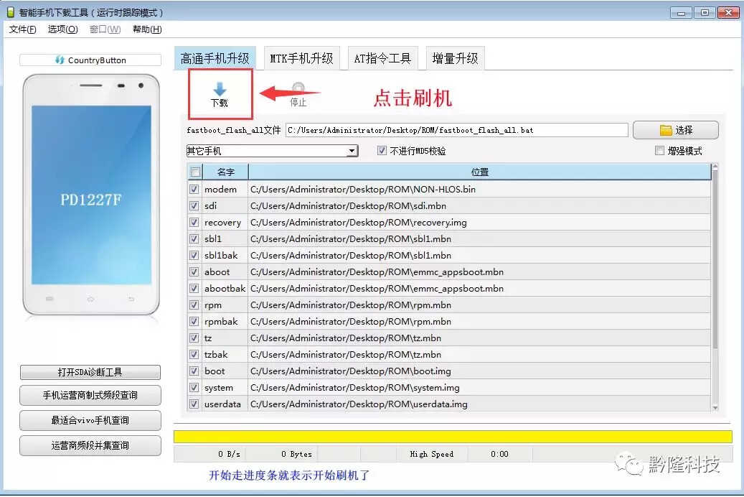Click the 最适合vivo手机查询 button
744x497 pixels.
coord(90,420)
